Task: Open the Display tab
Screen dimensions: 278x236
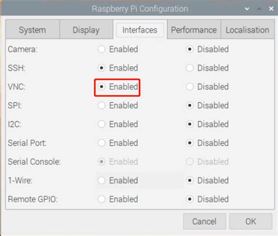Action: pyautogui.click(x=86, y=30)
